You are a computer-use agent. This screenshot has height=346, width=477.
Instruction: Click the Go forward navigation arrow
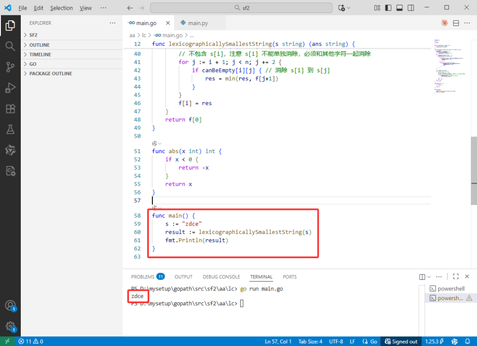[x=141, y=8]
